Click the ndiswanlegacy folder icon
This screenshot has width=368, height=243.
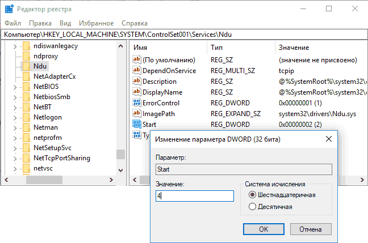click(26, 46)
